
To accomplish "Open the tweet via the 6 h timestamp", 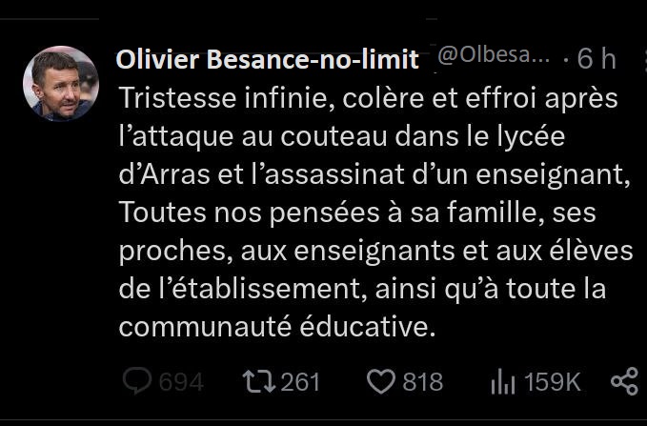I will (x=596, y=59).
